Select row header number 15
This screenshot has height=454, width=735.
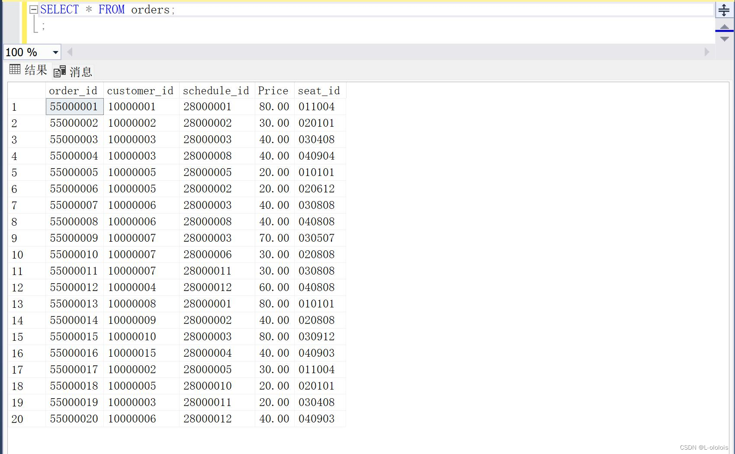click(x=26, y=337)
